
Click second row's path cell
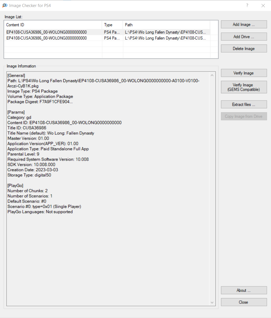click(166, 38)
